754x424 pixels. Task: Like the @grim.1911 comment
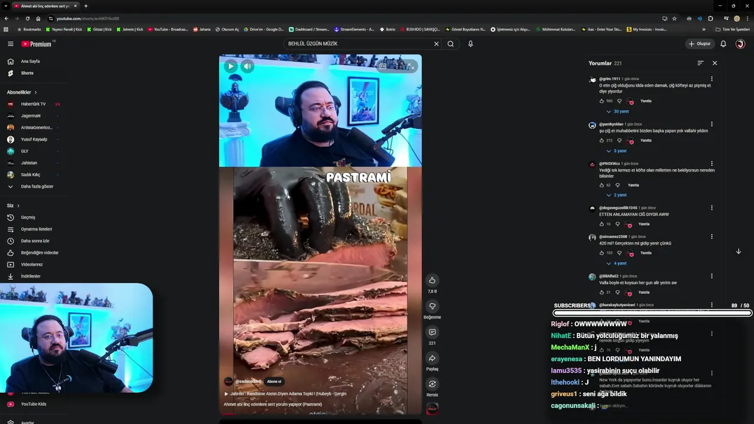[601, 101]
